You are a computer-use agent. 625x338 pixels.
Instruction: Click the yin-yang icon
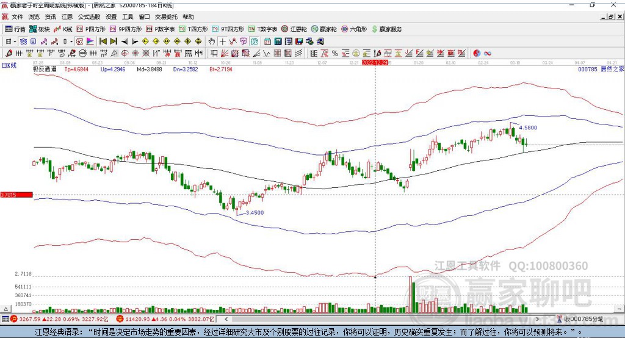coord(477,54)
